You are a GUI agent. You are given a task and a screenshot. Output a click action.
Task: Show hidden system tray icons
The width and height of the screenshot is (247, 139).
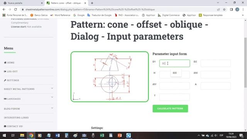(x=199, y=136)
